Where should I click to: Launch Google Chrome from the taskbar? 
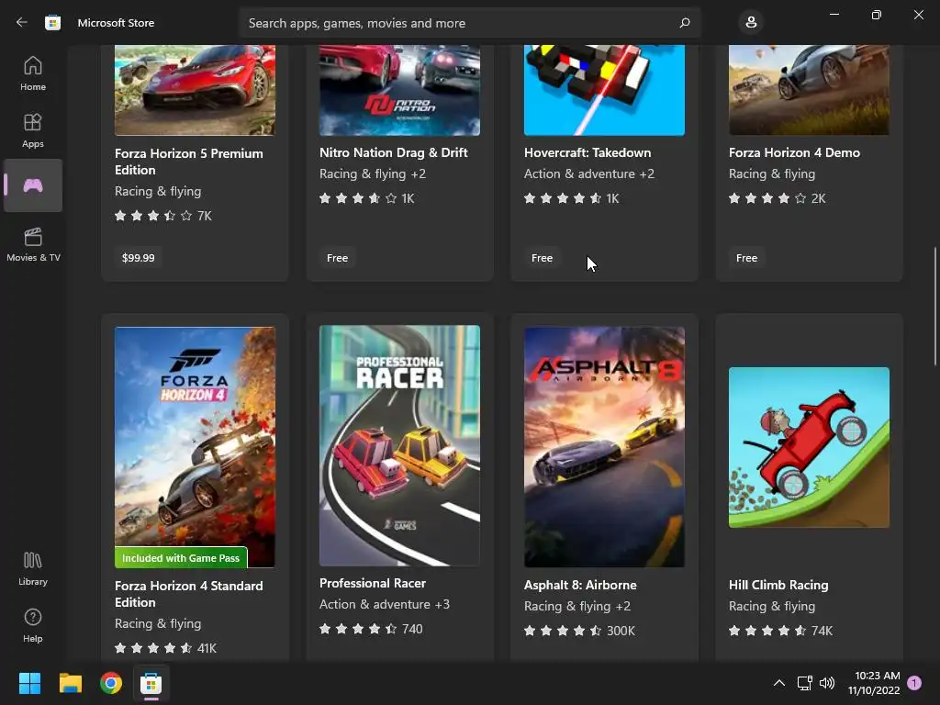tap(111, 683)
